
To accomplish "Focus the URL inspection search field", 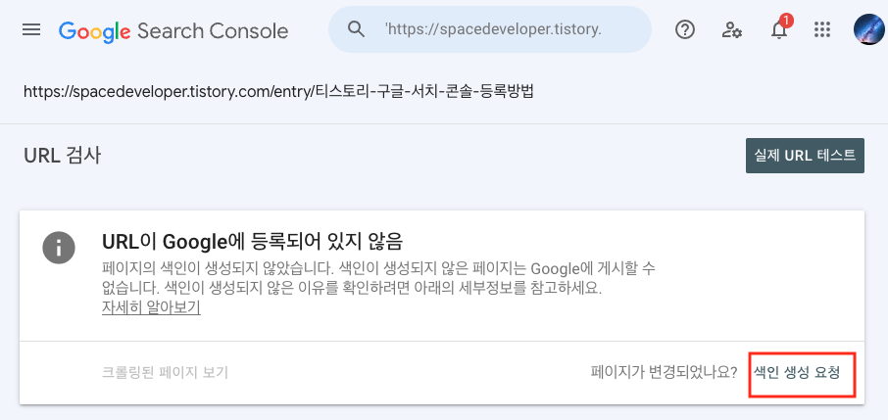I will 490,29.
